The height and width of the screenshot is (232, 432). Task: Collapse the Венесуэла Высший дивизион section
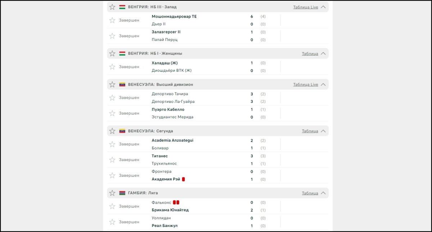(x=323, y=85)
